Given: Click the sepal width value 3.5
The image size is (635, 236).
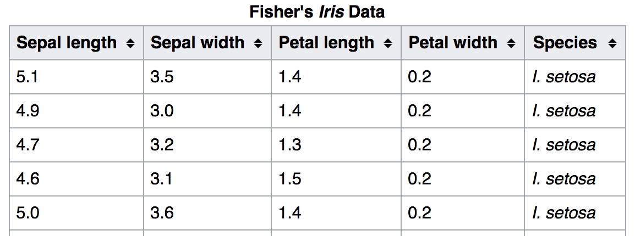Looking at the screenshot, I should pos(162,77).
